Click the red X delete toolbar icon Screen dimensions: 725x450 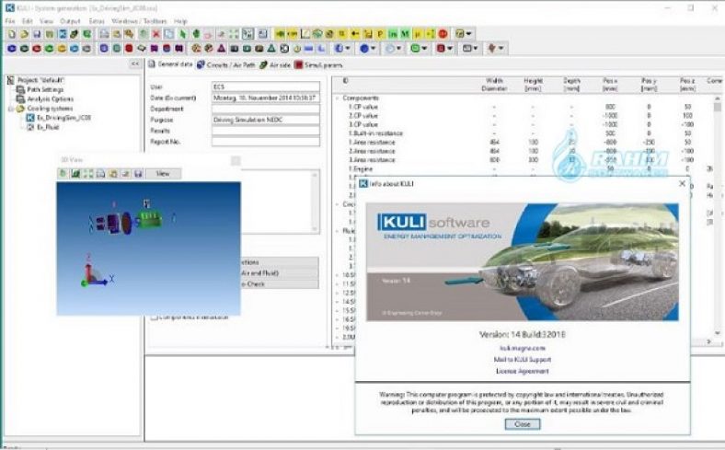155,34
